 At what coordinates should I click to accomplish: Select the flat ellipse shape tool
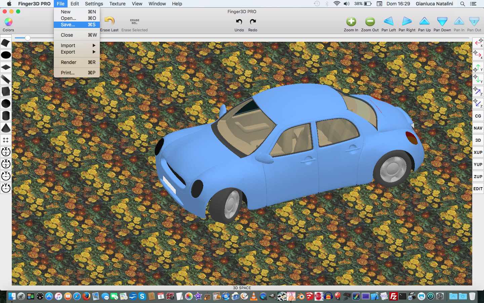point(6,55)
